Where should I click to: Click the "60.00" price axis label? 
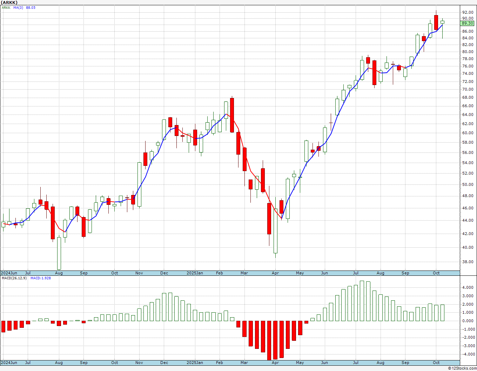(x=468, y=133)
